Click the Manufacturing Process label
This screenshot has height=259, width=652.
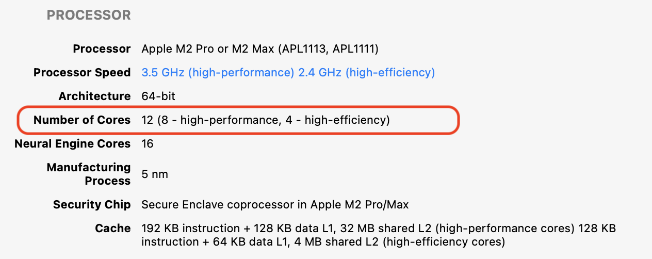point(89,174)
